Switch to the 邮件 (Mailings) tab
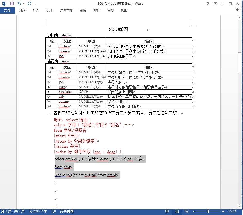 click(97, 10)
